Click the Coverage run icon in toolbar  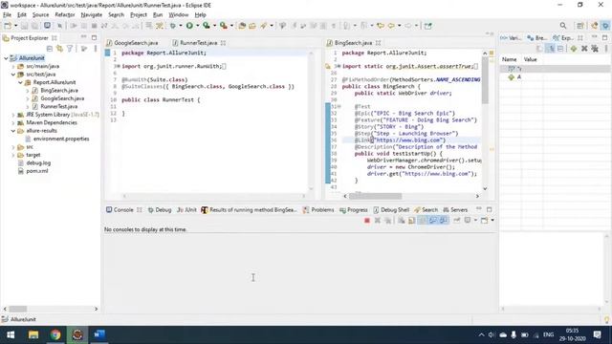coord(207,26)
